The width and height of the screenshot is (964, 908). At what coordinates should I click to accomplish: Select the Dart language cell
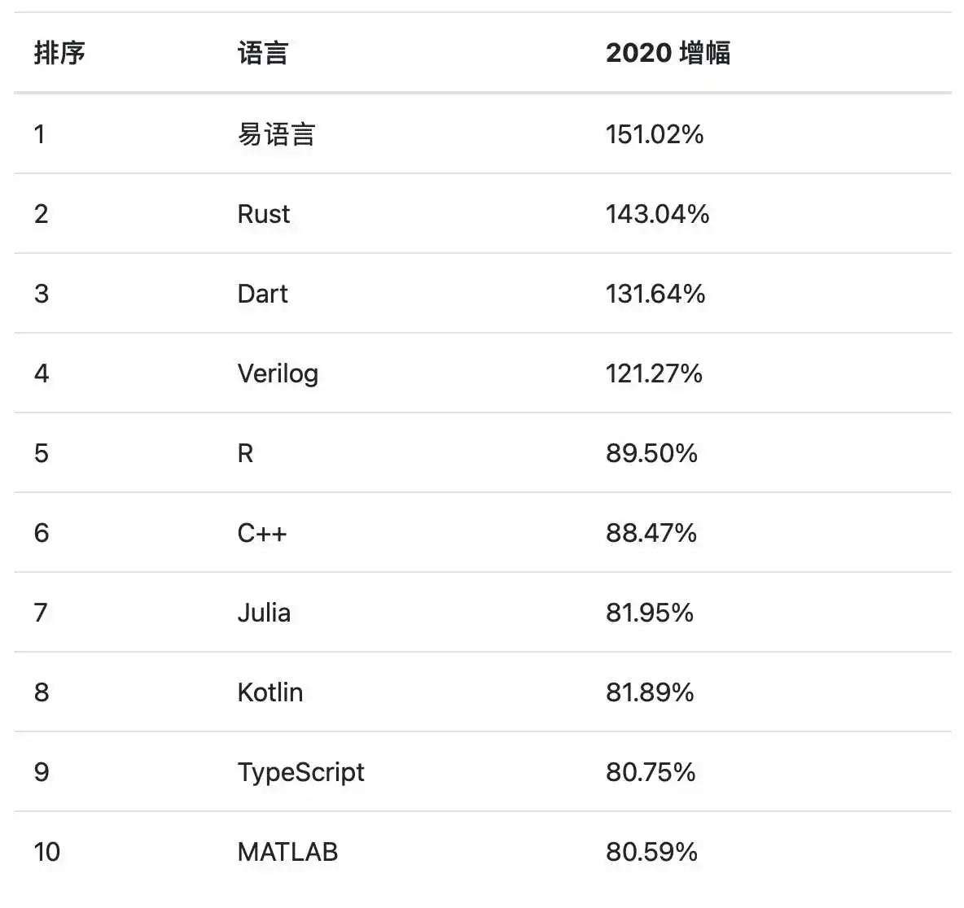pyautogui.click(x=262, y=294)
